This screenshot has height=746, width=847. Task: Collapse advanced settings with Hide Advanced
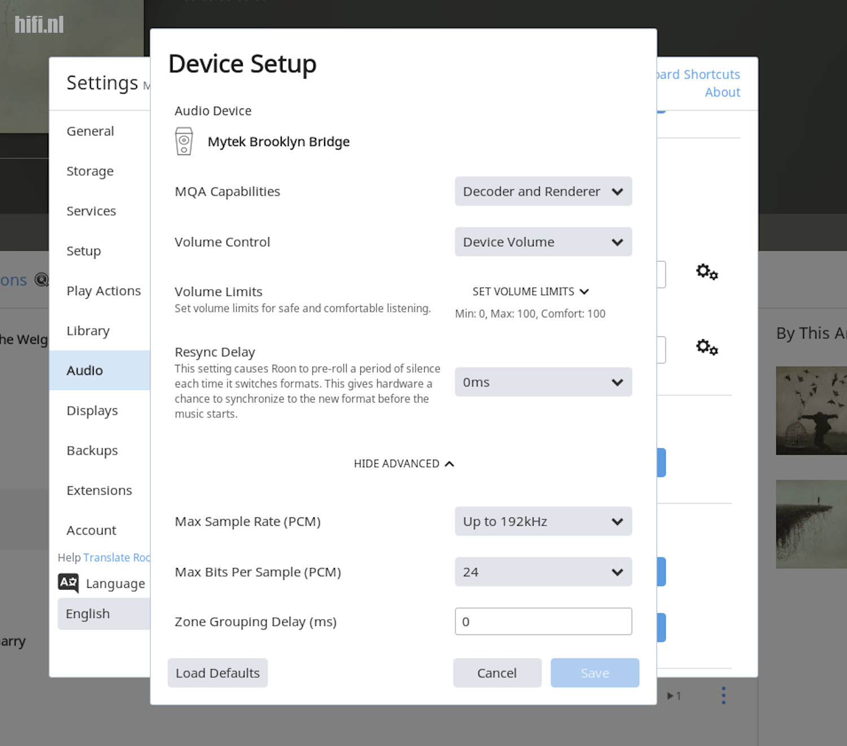point(404,464)
